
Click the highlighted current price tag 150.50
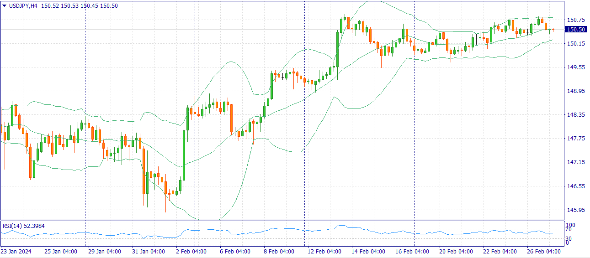click(575, 30)
